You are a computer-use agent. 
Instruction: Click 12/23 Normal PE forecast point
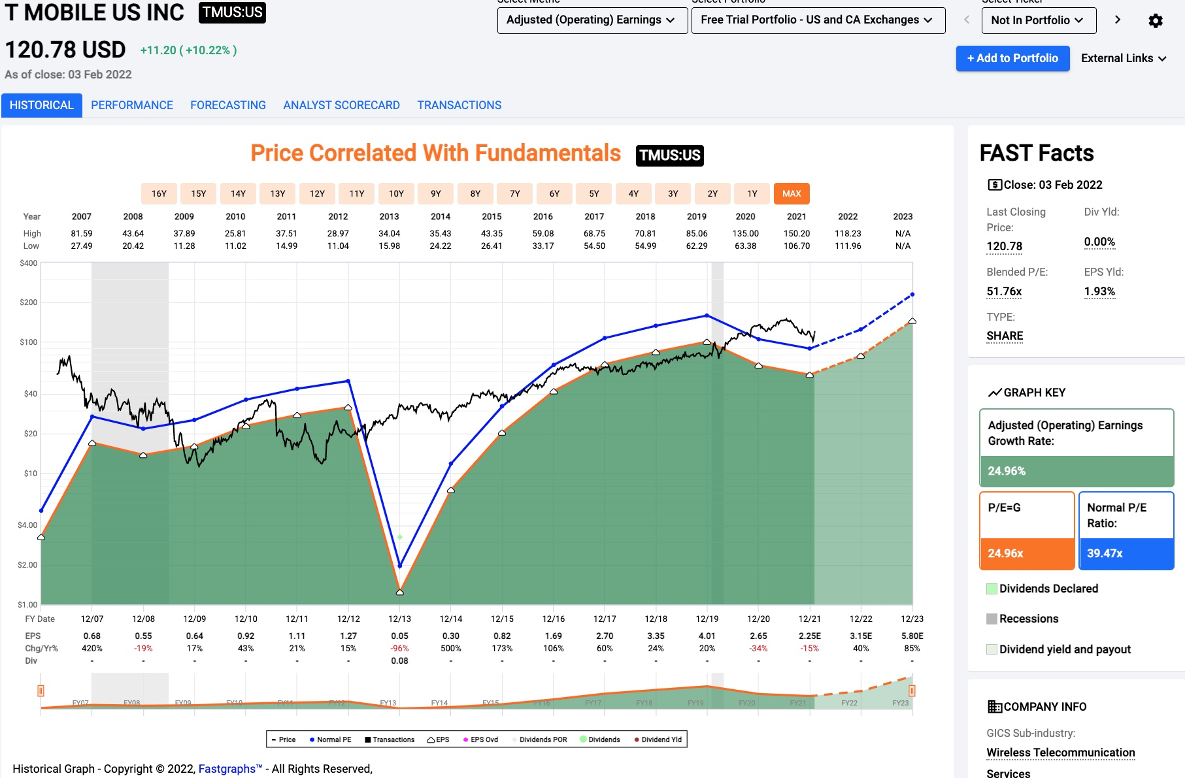[x=912, y=295]
